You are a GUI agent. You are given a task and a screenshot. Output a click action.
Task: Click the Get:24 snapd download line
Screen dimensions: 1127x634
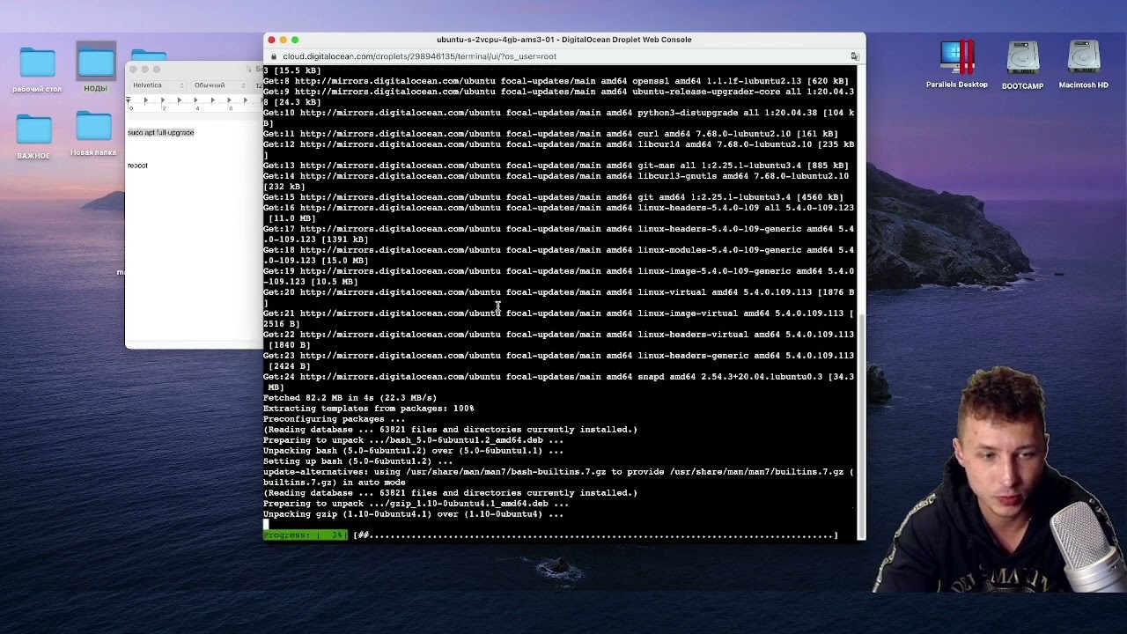(558, 382)
